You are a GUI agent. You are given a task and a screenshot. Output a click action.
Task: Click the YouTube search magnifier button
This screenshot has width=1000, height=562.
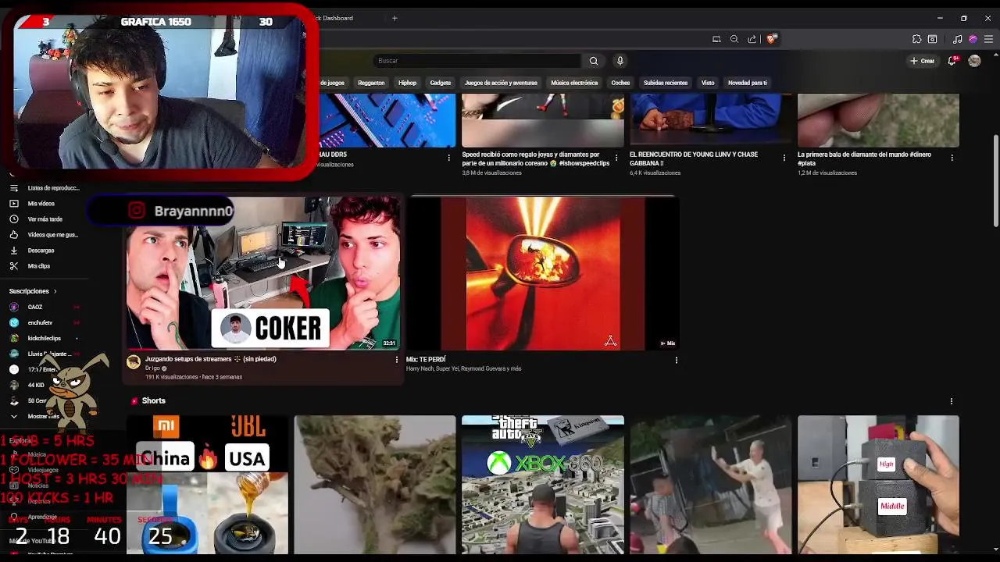[594, 61]
